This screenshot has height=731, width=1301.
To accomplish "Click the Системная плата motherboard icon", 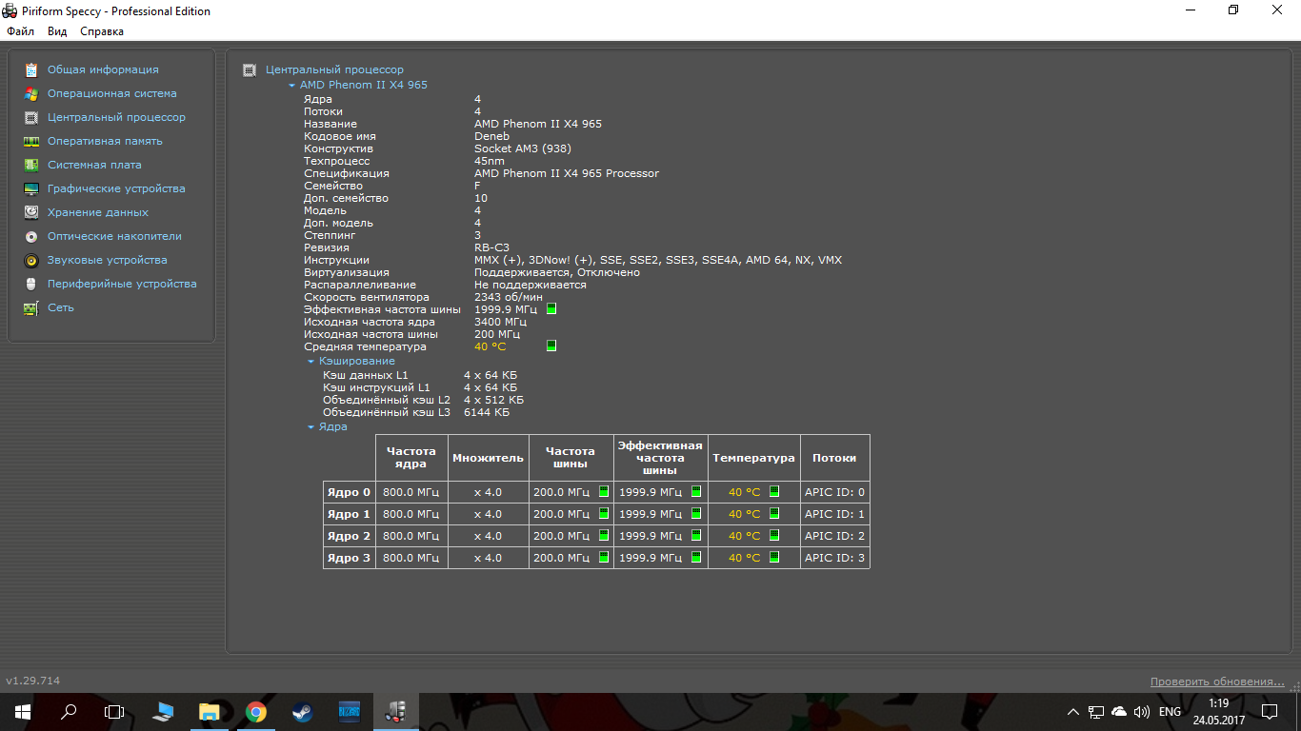I will (x=31, y=165).
